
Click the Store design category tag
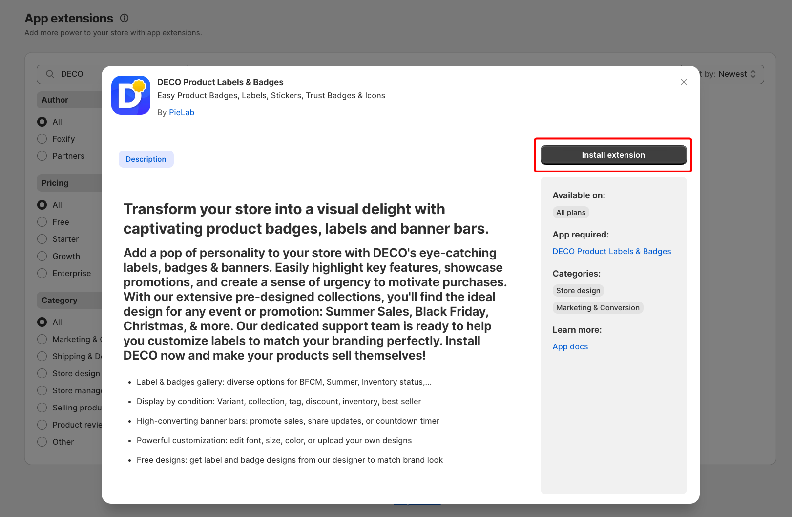point(578,291)
